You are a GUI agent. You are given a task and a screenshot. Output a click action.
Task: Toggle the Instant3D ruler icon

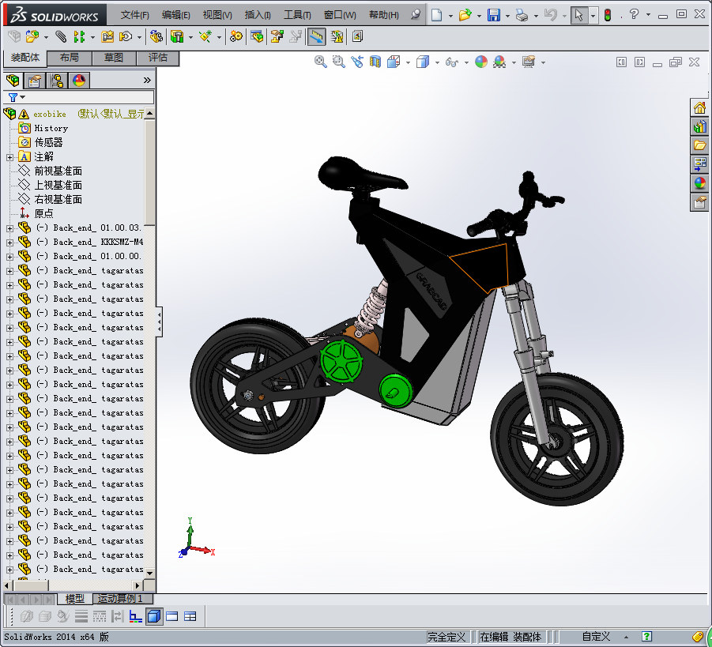point(317,36)
